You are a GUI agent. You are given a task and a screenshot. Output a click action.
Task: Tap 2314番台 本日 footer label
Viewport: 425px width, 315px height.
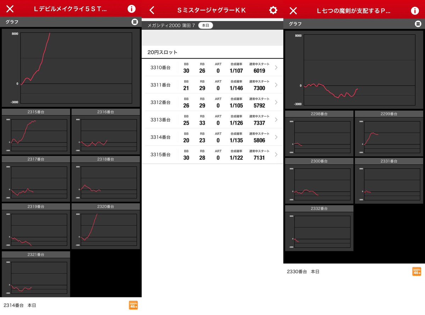20,305
